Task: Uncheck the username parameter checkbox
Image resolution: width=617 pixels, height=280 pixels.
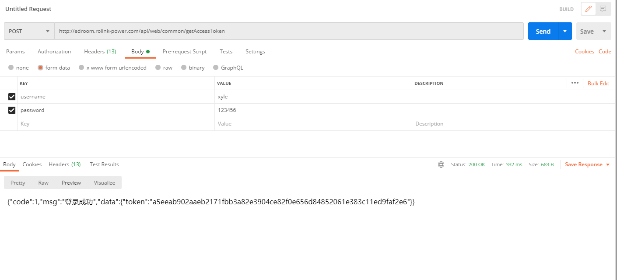Action: pos(12,97)
